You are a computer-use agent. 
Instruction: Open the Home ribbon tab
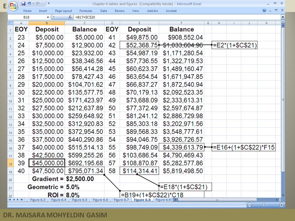tap(27, 11)
